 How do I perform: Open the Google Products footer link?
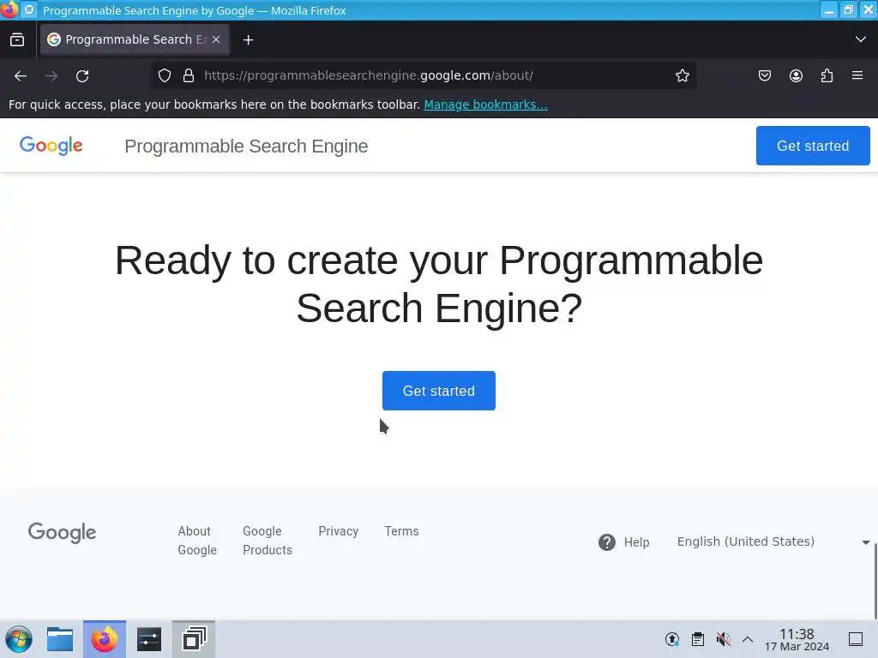coord(268,541)
